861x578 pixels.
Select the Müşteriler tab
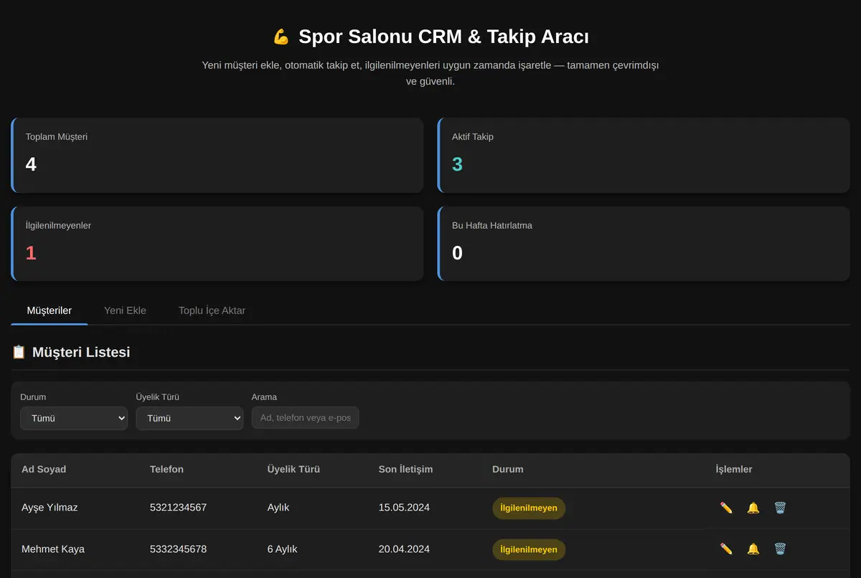coord(50,311)
